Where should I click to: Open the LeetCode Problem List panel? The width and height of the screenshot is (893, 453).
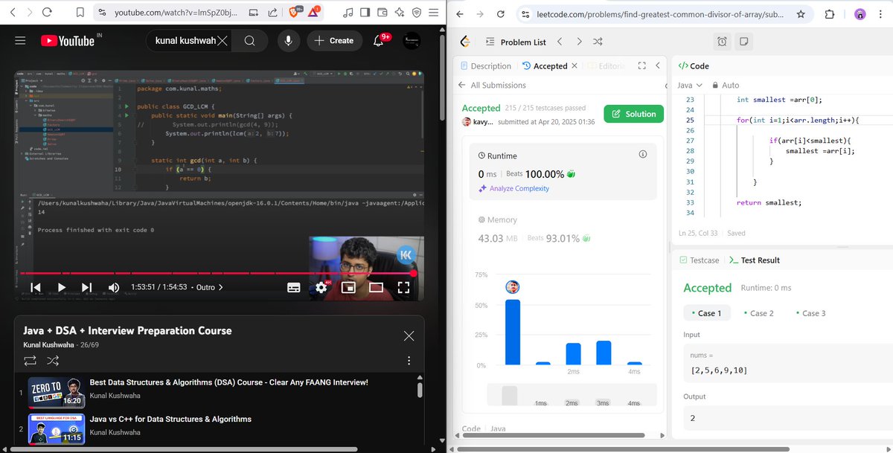[x=516, y=42]
